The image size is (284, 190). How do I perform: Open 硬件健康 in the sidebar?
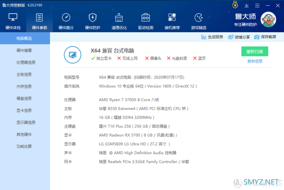25,51
